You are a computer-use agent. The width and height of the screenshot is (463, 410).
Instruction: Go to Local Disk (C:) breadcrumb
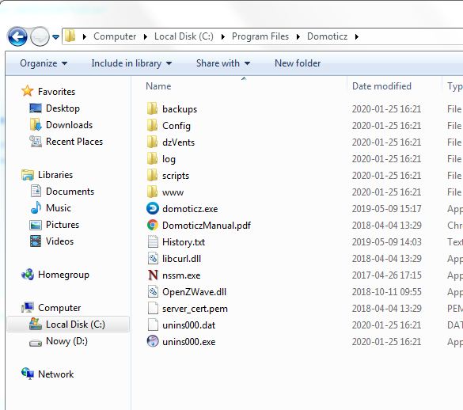(184, 36)
